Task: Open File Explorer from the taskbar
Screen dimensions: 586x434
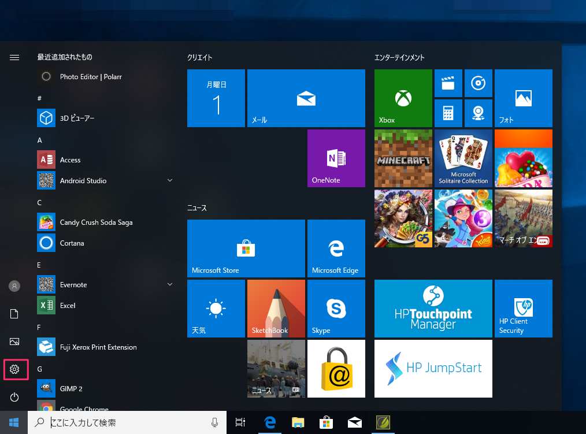Action: click(298, 423)
